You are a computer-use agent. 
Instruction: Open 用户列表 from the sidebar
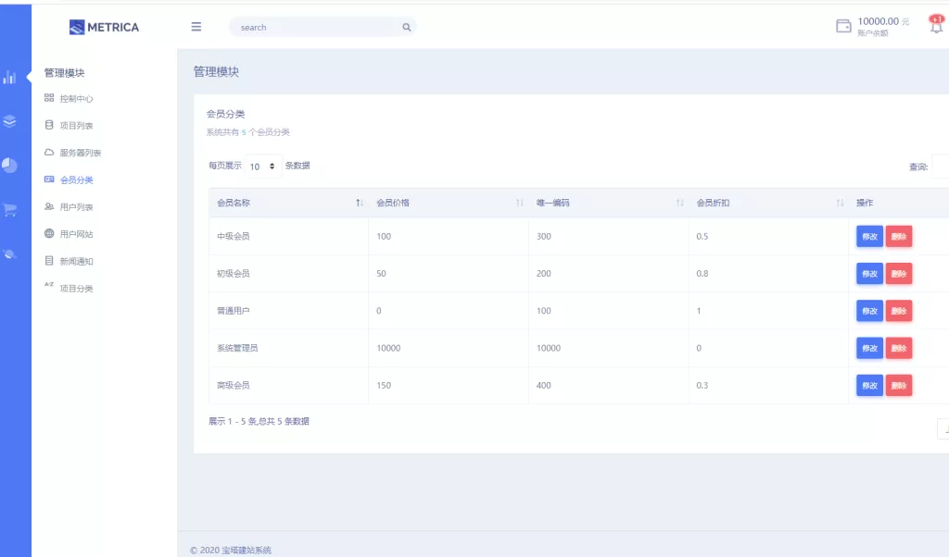point(76,207)
